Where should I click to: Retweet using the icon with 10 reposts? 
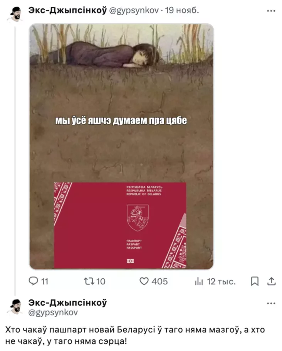click(x=89, y=281)
